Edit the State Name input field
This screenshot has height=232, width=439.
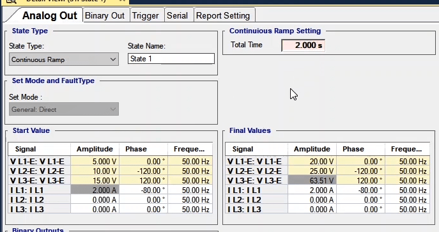pyautogui.click(x=171, y=59)
